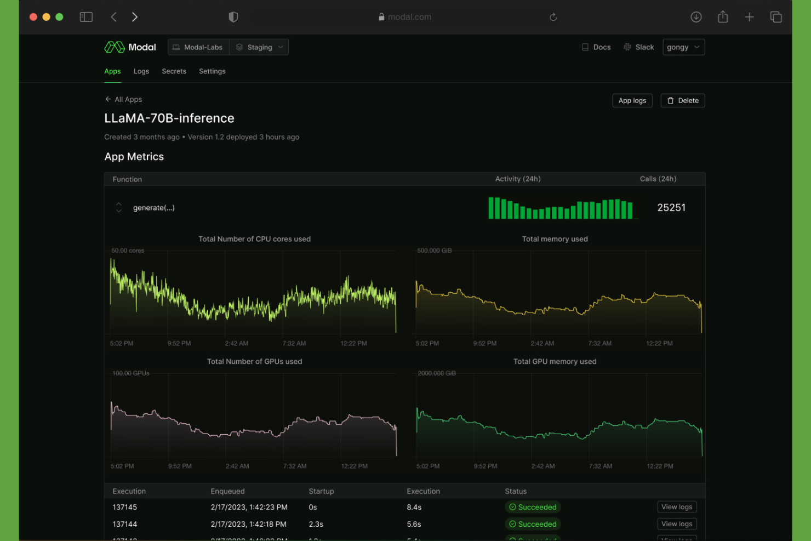Open the Docs link
Image resolution: width=811 pixels, height=541 pixels.
[596, 47]
